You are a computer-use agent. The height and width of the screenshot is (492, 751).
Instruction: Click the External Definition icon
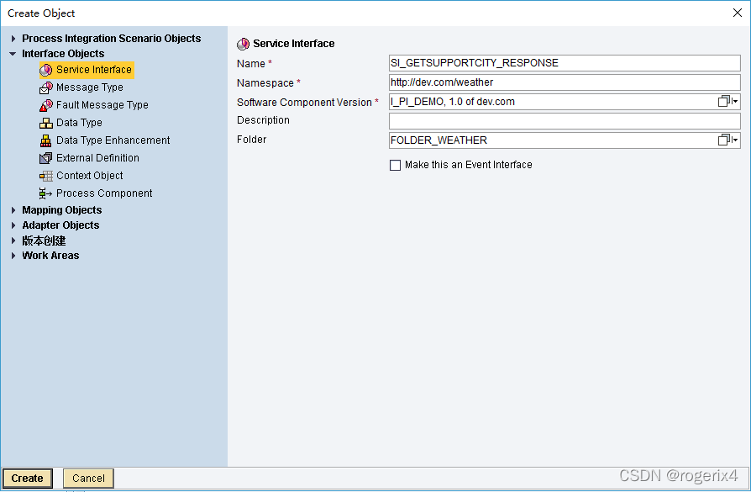click(x=46, y=158)
